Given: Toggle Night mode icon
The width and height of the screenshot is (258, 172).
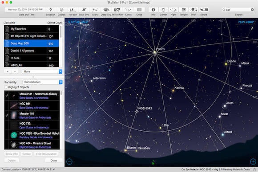Looking at the screenshot, I should coord(173,10).
